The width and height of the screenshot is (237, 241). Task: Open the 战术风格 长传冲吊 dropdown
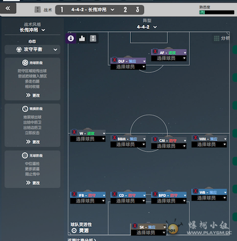pyautogui.click(x=32, y=30)
